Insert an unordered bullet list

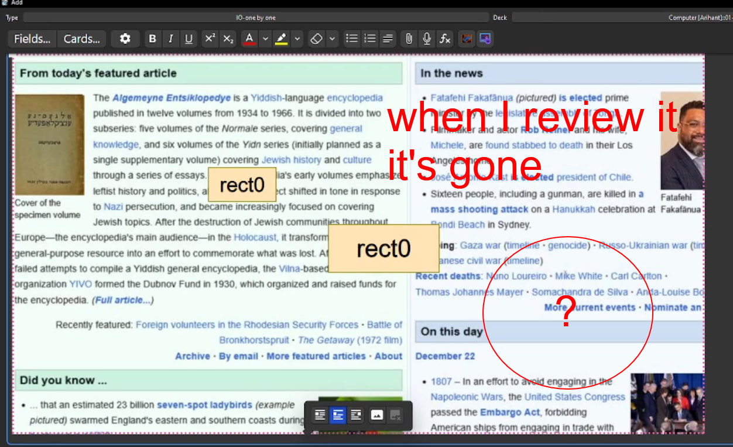click(351, 39)
